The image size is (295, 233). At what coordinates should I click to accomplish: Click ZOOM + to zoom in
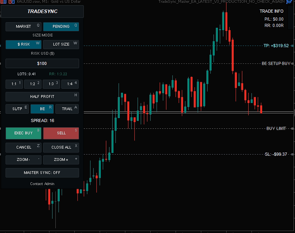[61, 160]
